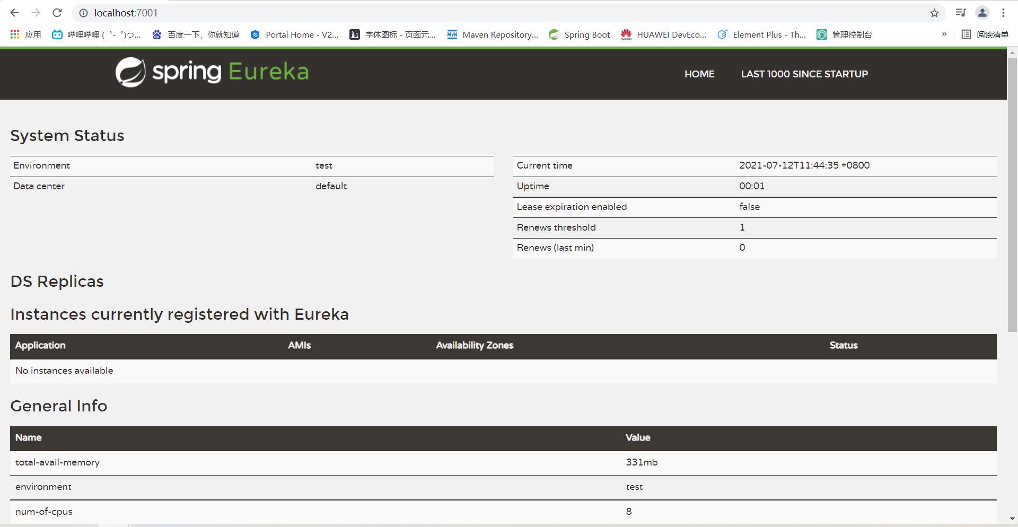The width and height of the screenshot is (1018, 527).
Task: Select the 331mb memory value
Action: click(642, 462)
